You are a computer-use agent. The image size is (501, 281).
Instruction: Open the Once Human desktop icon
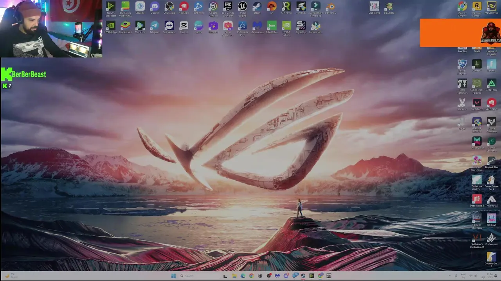(x=477, y=143)
